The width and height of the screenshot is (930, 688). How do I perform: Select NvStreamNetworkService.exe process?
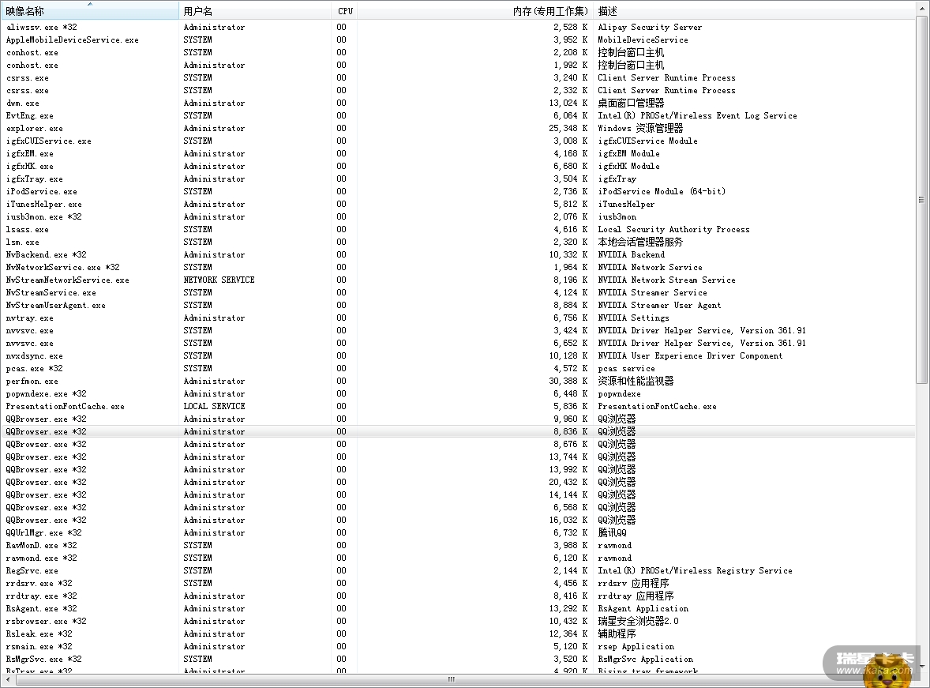[x=458, y=280]
